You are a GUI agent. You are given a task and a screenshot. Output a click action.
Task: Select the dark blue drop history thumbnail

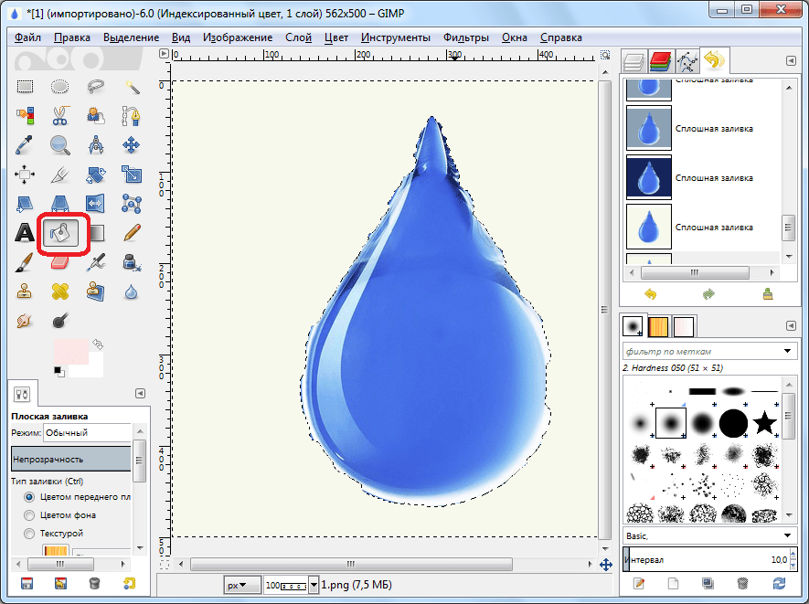tap(648, 177)
